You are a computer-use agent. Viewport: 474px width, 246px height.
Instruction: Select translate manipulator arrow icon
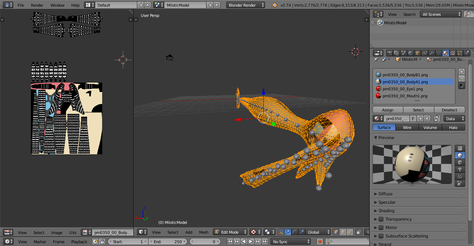288,232
